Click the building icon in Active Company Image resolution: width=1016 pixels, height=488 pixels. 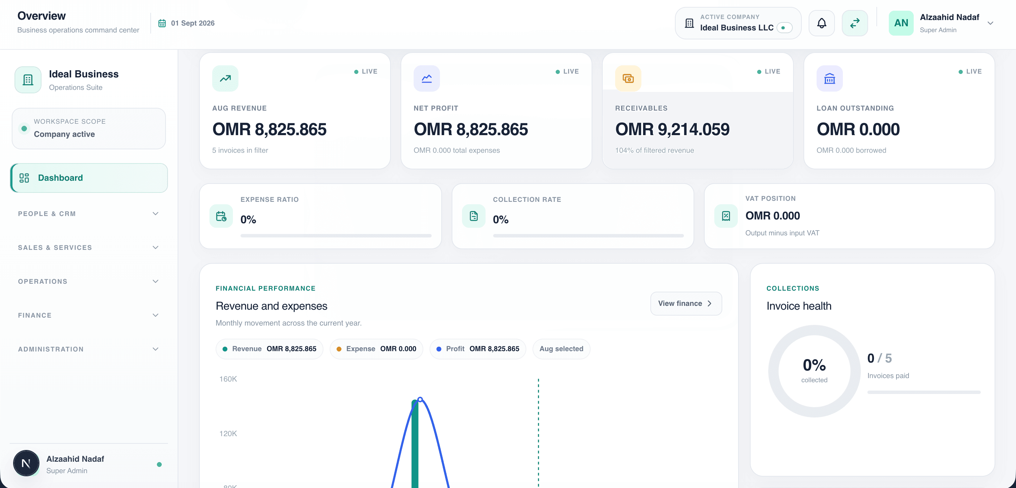pos(689,23)
